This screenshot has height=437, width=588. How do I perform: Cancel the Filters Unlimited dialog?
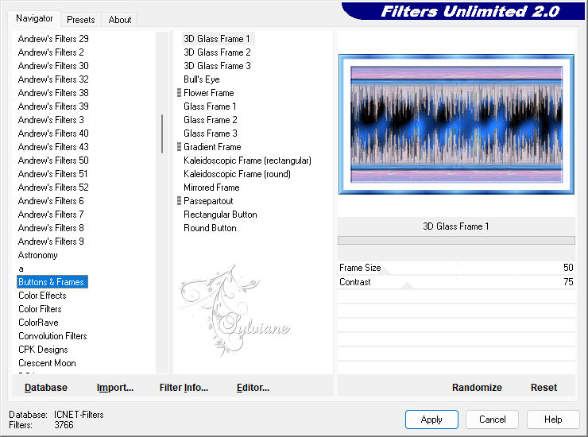[x=493, y=420]
